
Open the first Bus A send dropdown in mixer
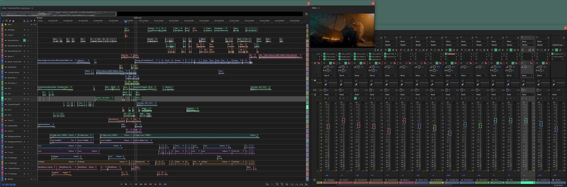(329, 76)
